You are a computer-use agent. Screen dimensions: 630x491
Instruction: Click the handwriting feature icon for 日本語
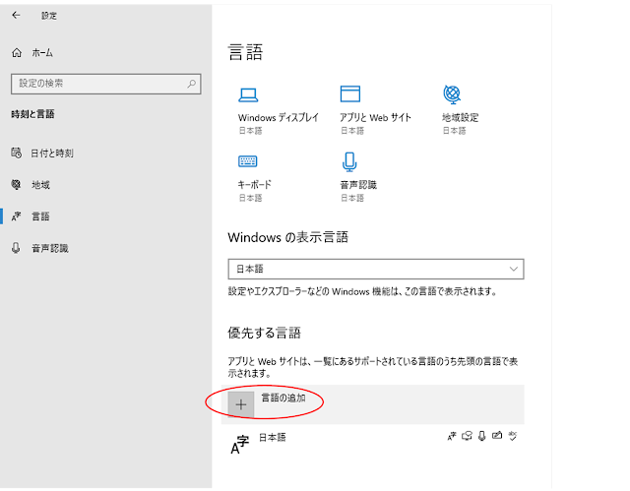497,435
